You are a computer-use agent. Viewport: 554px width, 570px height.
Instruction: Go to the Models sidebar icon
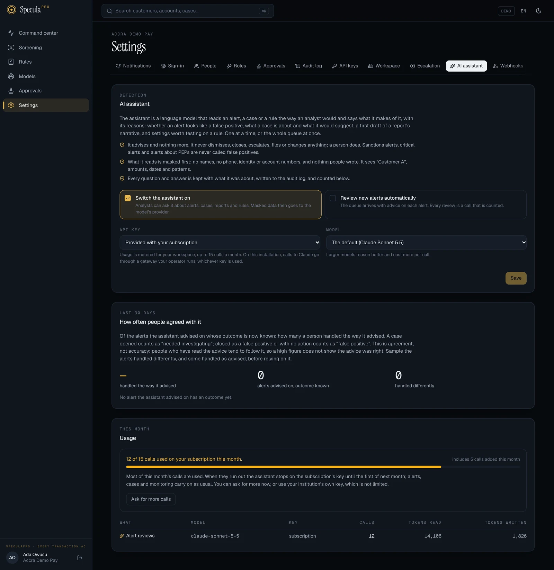coord(11,76)
